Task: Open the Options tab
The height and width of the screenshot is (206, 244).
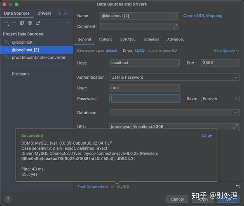Action: [x=106, y=40]
